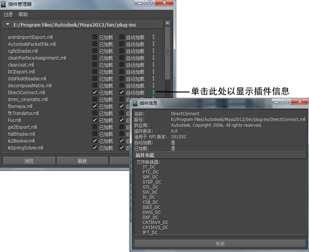Toggle auto-load checkbox for DirectConnect.mll
The width and height of the screenshot is (309, 252).
(x=122, y=92)
